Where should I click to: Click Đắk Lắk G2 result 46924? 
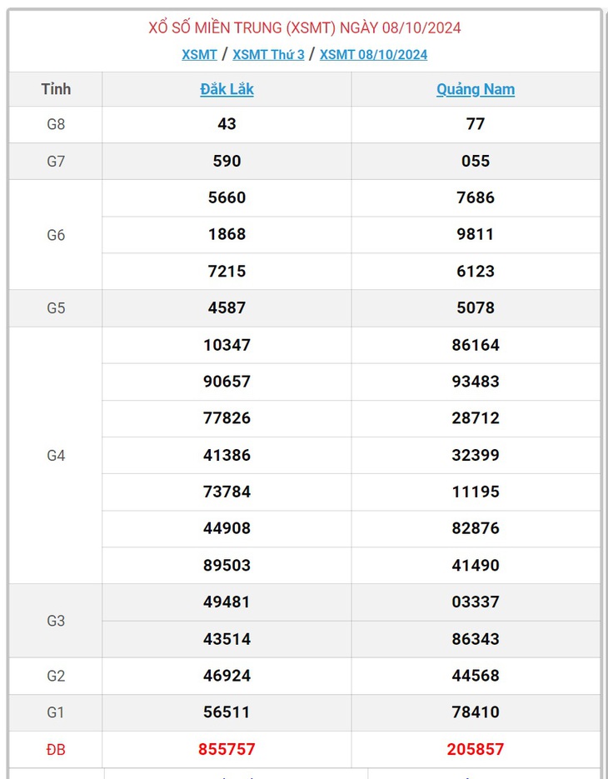[227, 675]
